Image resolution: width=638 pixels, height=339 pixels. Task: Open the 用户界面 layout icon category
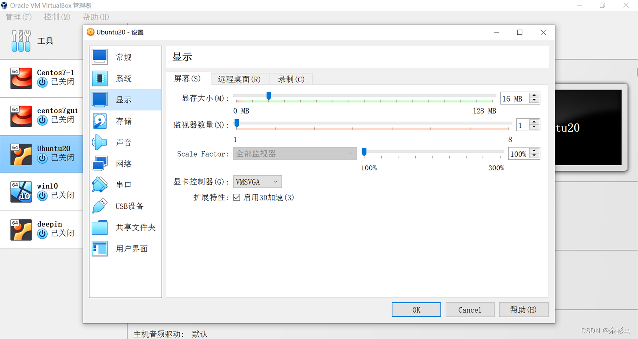tap(100, 248)
